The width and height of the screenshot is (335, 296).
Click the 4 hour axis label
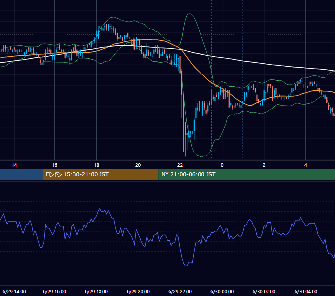[x=306, y=165]
